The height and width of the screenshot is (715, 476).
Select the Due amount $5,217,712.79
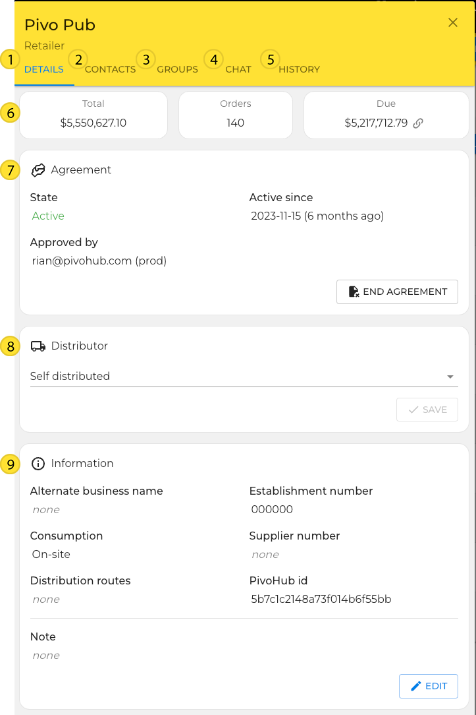376,123
